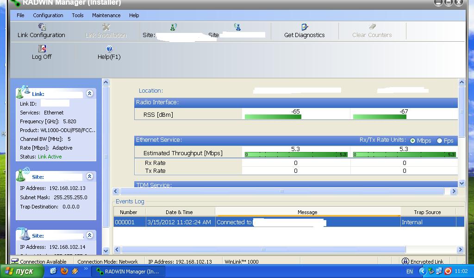Open Help (F1) icon
Viewport: 474px width, 278px height.
click(109, 49)
